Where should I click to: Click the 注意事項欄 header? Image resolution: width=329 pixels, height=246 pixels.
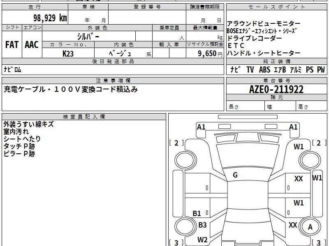pyautogui.click(x=113, y=80)
